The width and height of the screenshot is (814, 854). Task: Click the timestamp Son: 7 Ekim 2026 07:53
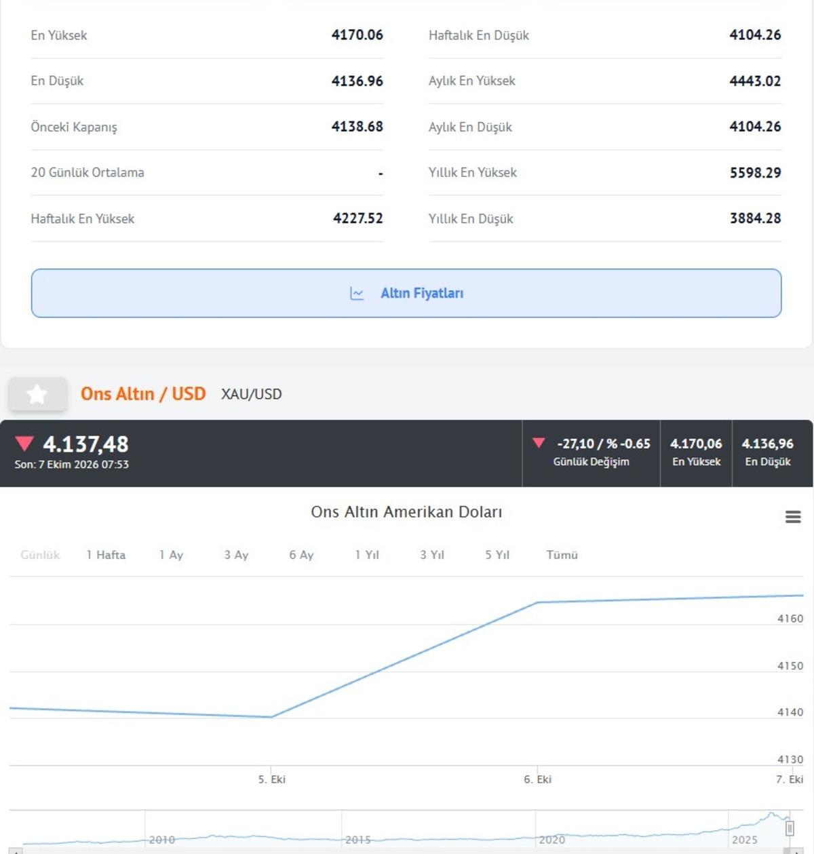(x=72, y=465)
